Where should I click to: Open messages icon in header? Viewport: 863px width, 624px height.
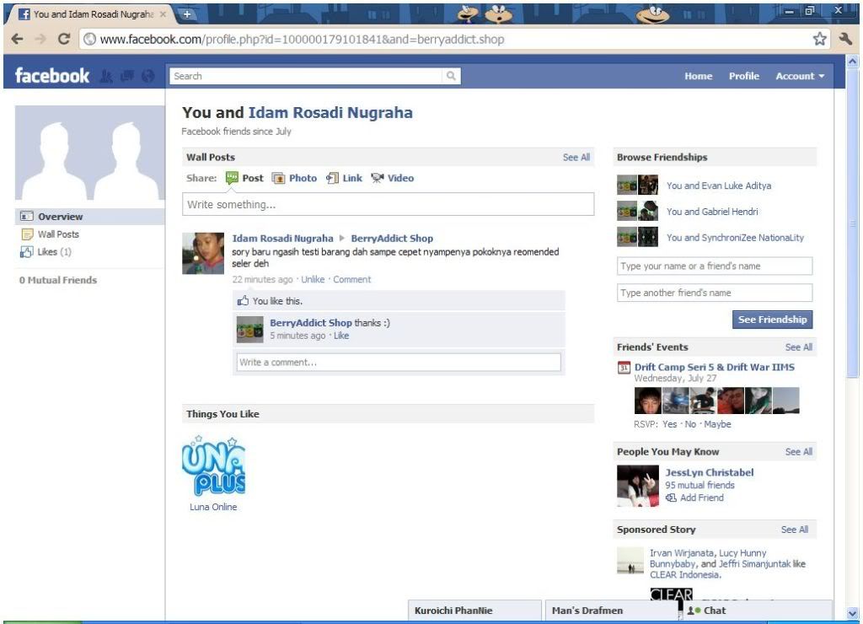(127, 76)
